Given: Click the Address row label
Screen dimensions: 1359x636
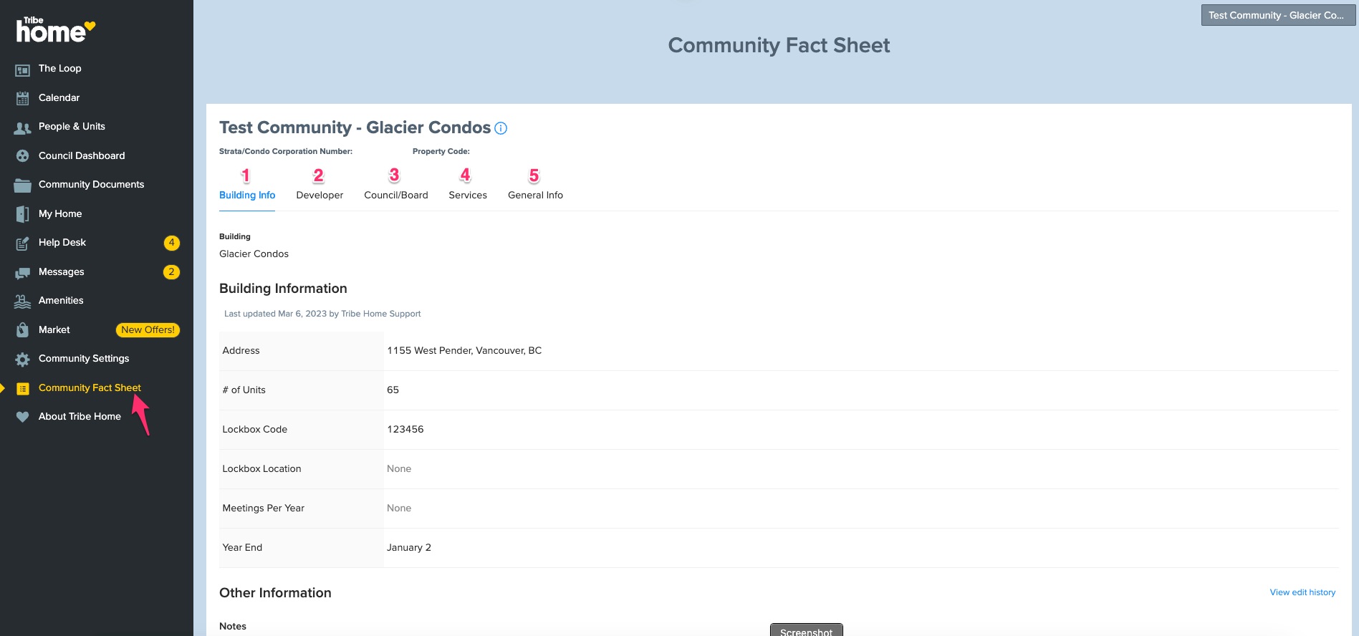Looking at the screenshot, I should [x=241, y=350].
